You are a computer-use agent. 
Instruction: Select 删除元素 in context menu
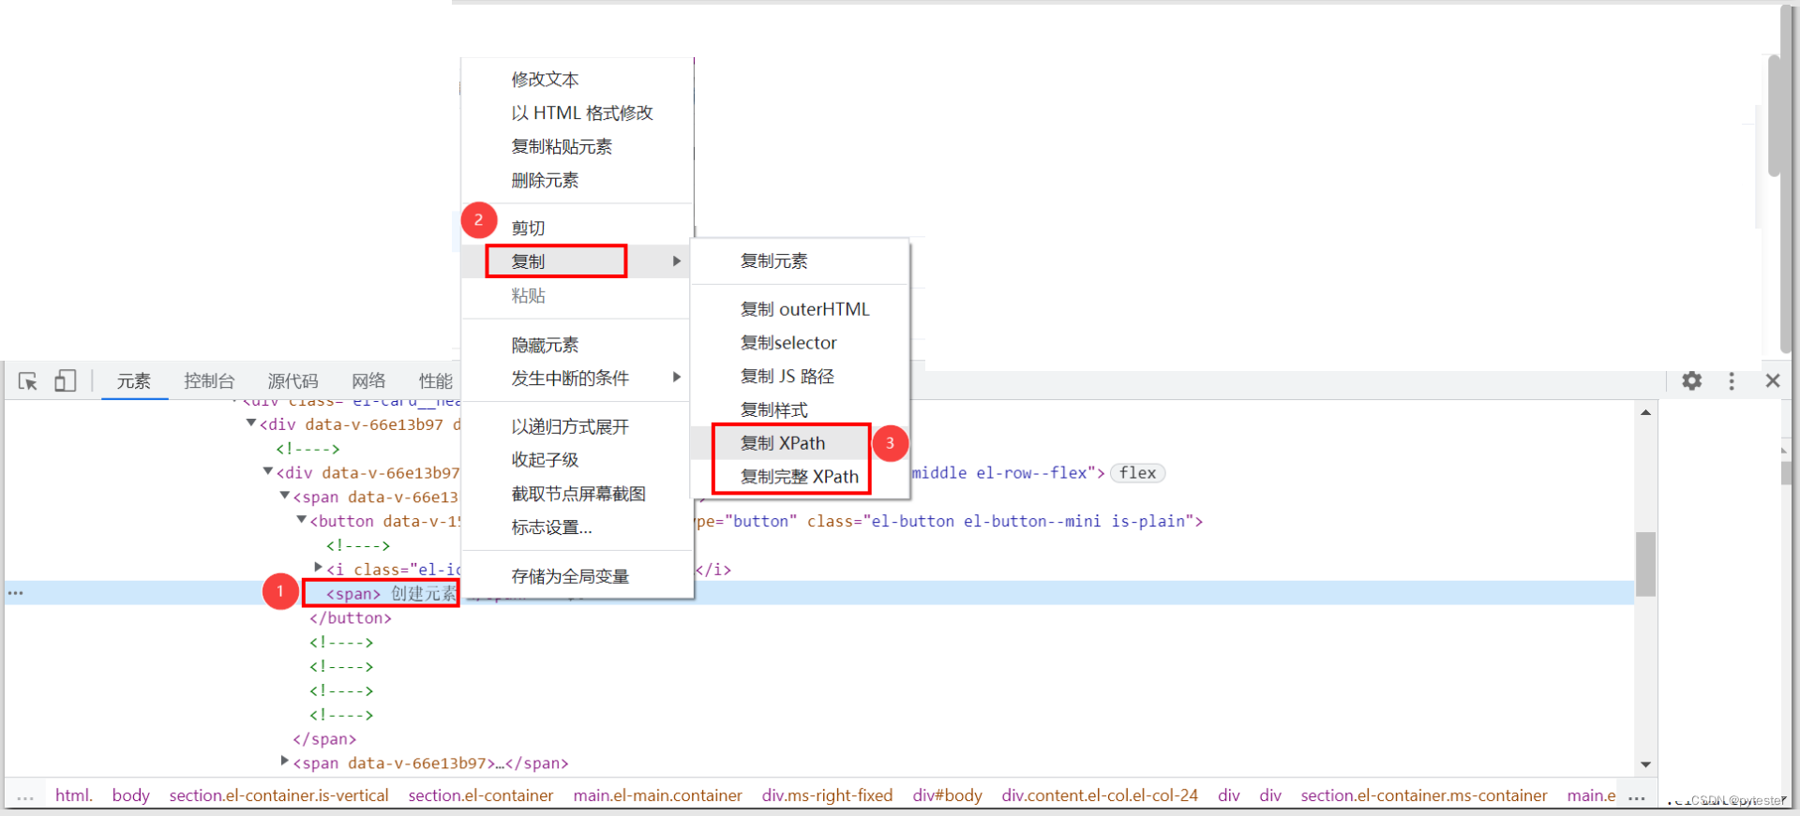[577, 181]
